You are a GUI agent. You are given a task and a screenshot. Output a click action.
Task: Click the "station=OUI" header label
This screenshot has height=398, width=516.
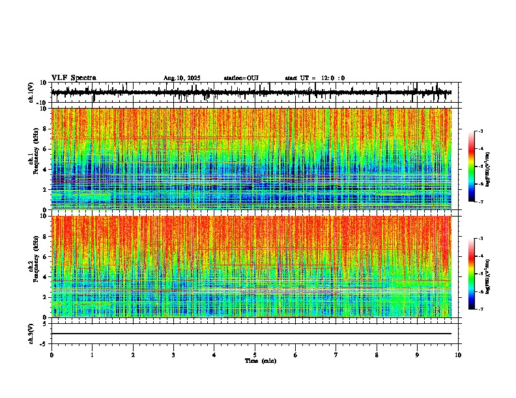pyautogui.click(x=241, y=78)
